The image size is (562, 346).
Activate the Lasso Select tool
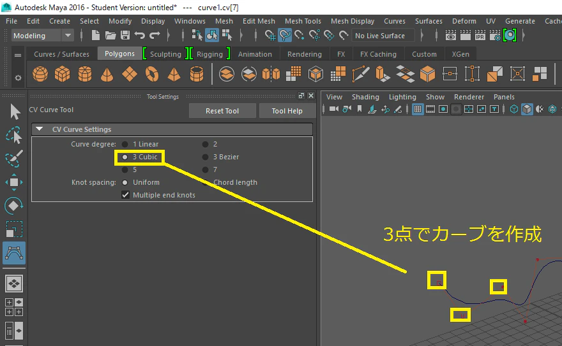click(x=14, y=136)
